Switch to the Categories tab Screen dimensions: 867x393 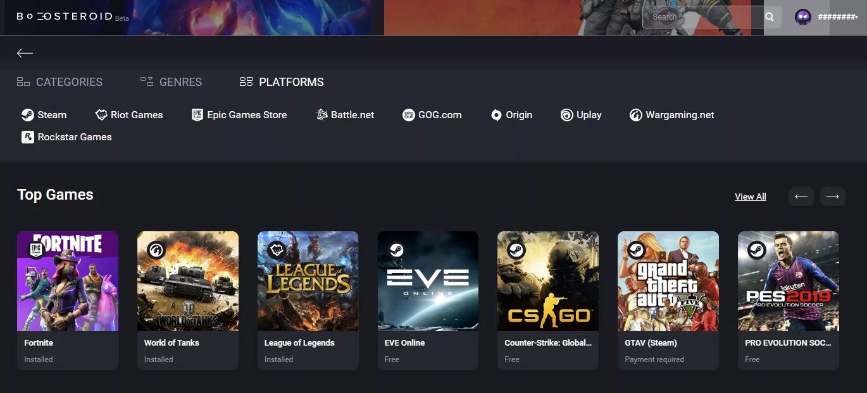[x=59, y=82]
